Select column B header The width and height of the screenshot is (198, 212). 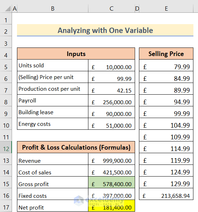pyautogui.click(x=53, y=9)
